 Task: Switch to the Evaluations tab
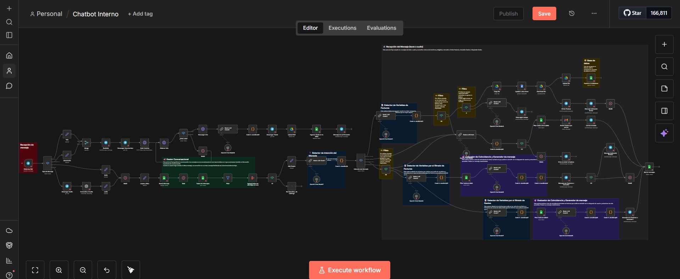click(381, 28)
